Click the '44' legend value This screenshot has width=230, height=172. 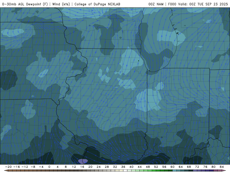(140, 167)
